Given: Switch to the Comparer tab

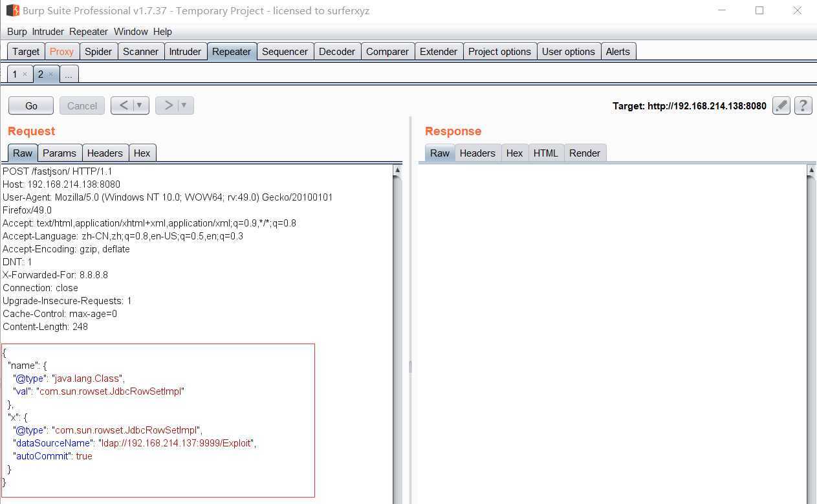Looking at the screenshot, I should tap(387, 52).
